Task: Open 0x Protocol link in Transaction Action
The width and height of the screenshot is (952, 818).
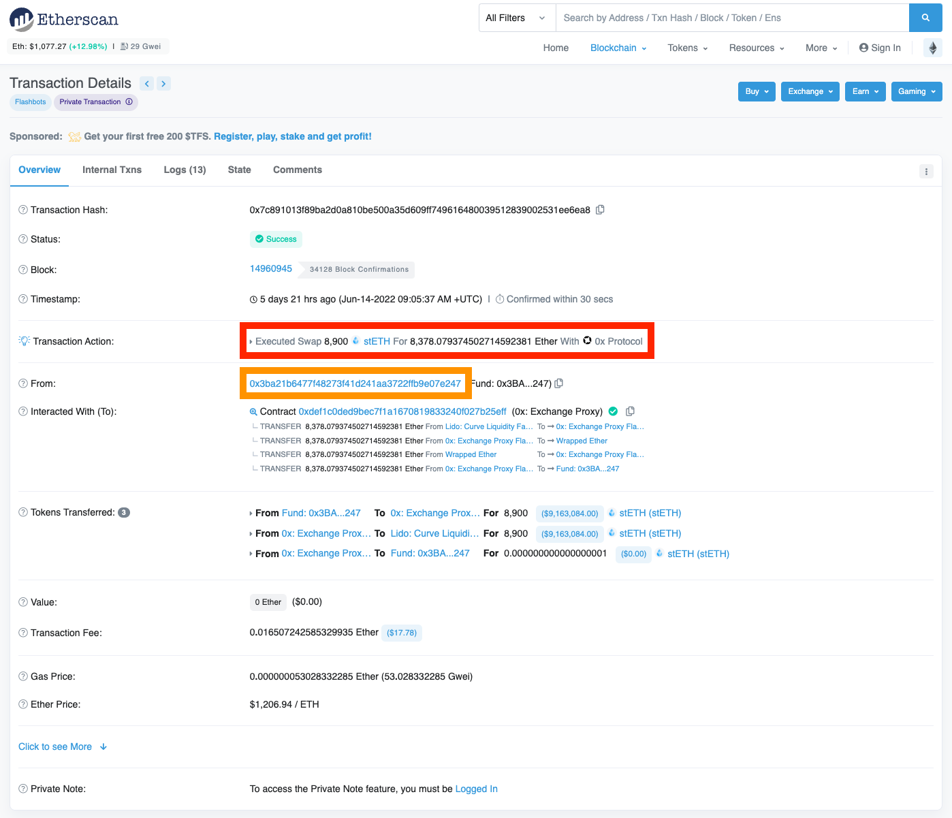Action: click(618, 341)
